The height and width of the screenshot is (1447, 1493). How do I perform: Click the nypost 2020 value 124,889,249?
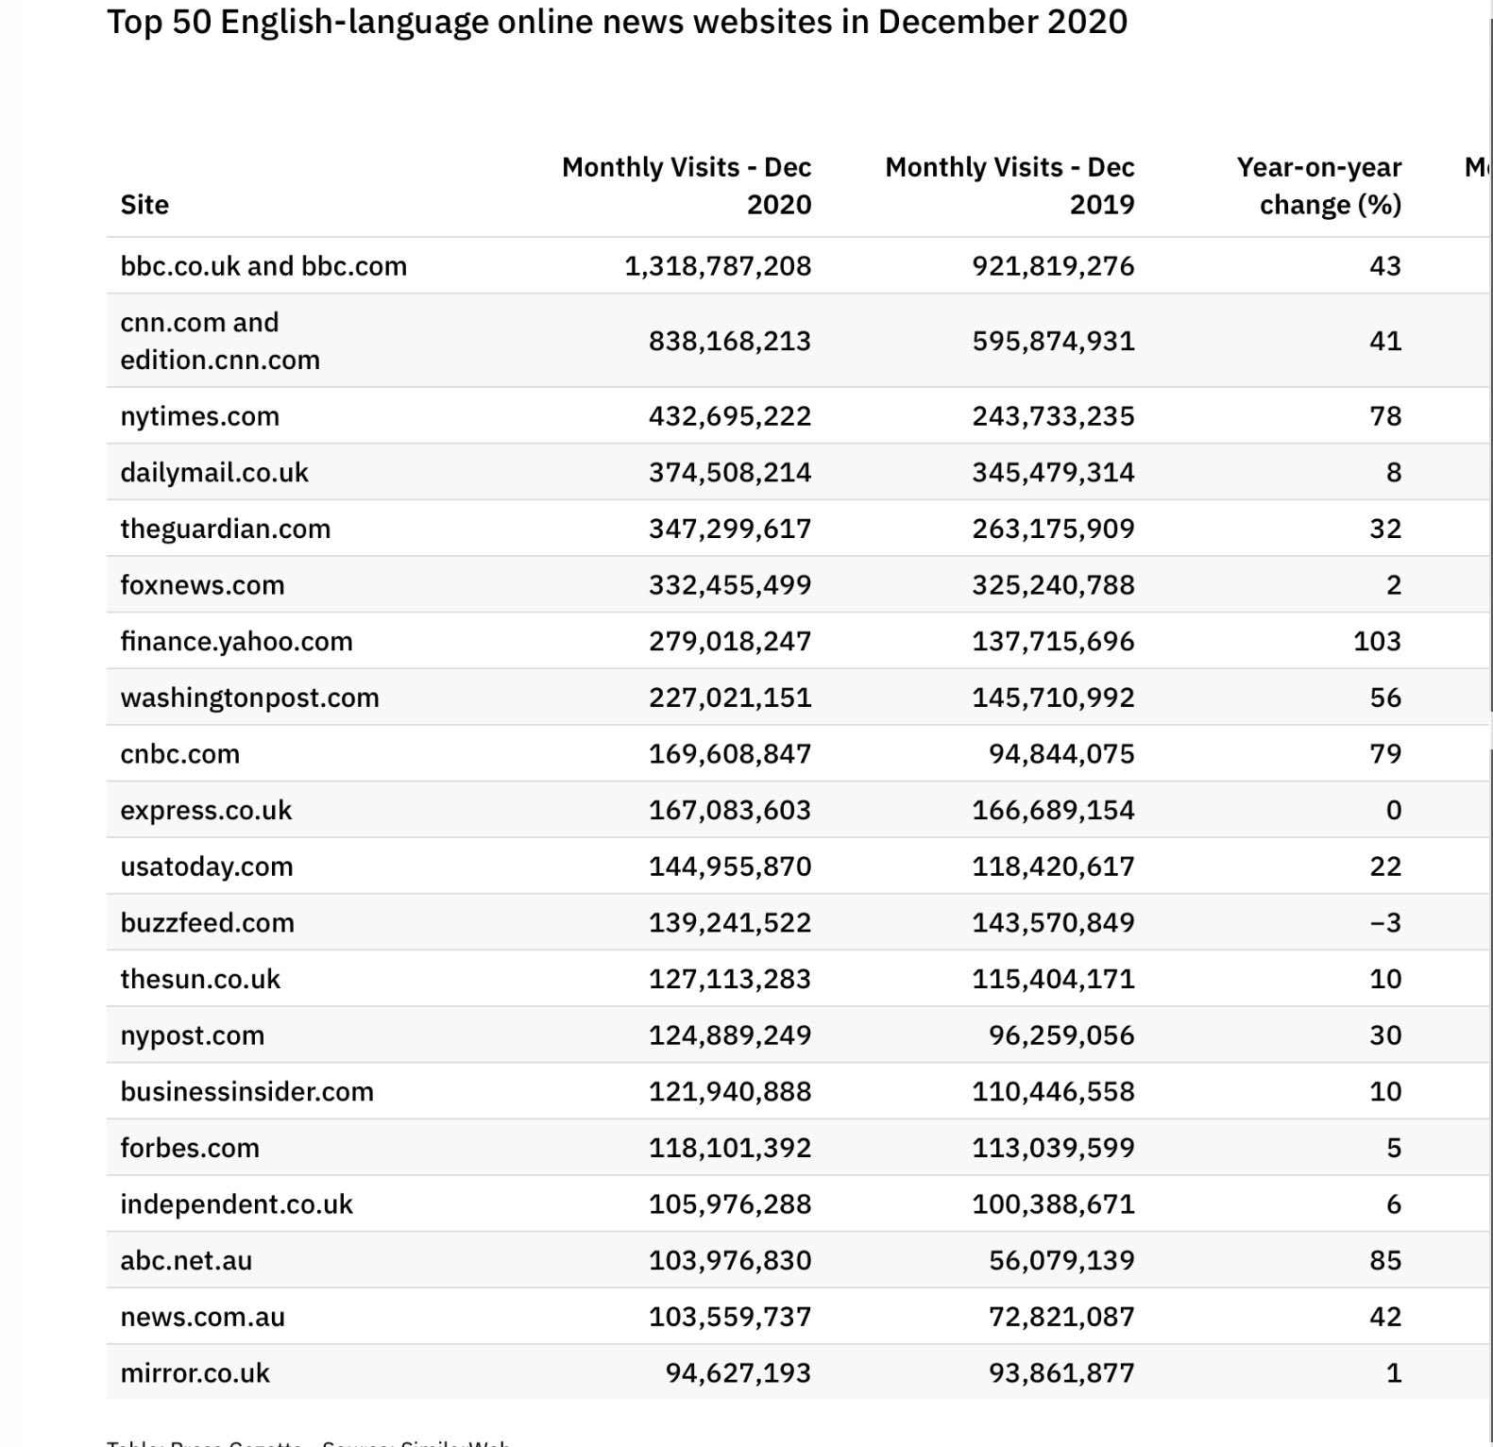730,1035
